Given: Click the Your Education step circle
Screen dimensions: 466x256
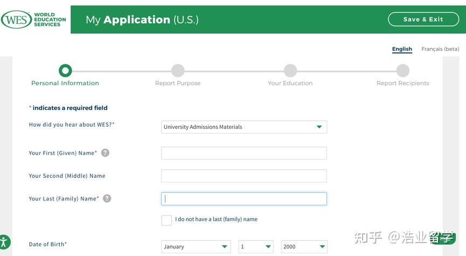Looking at the screenshot, I should tap(290, 71).
